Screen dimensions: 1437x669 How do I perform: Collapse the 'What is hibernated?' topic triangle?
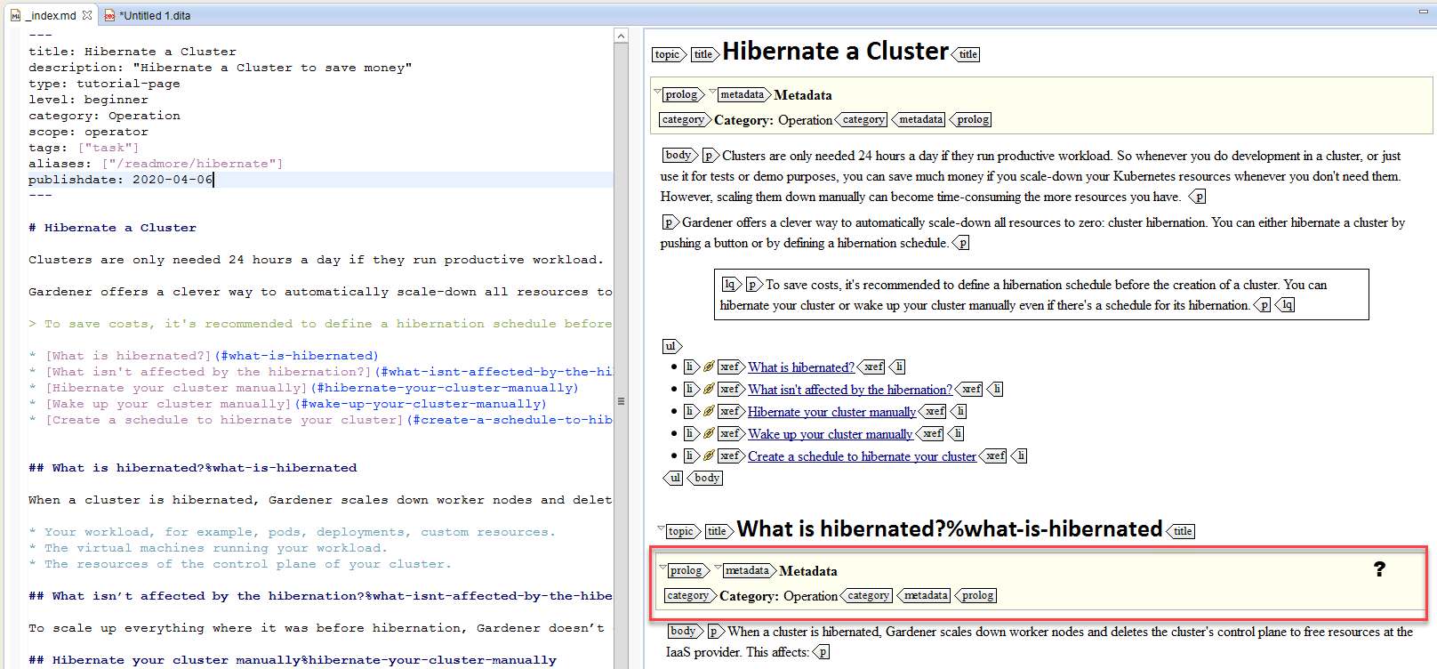point(661,528)
